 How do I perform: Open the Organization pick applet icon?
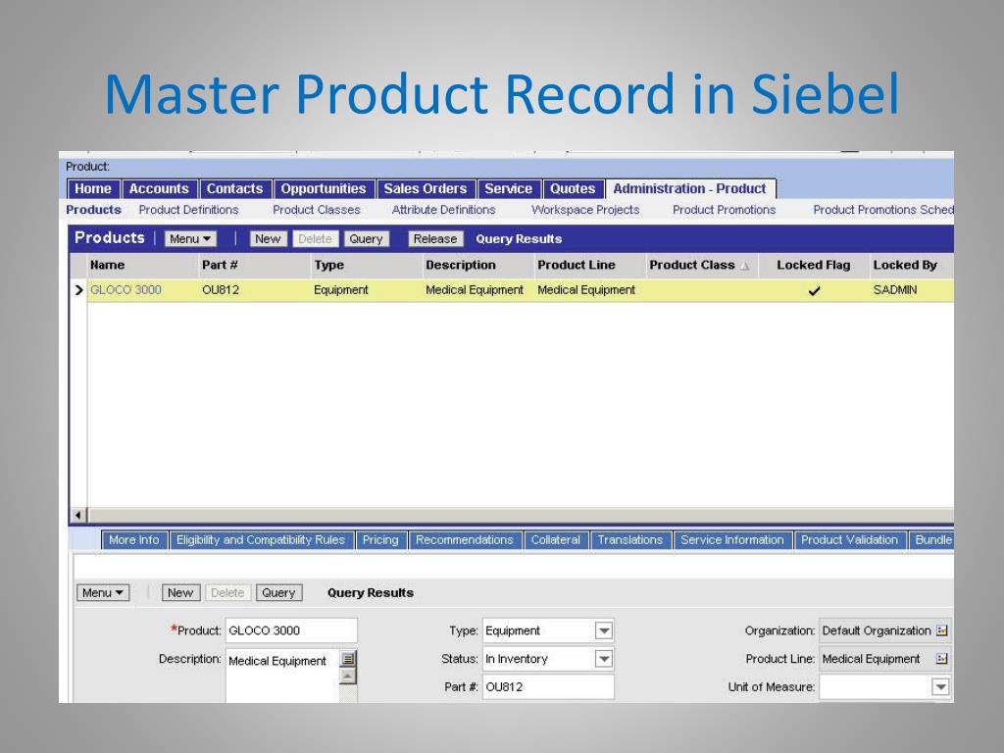(x=941, y=630)
